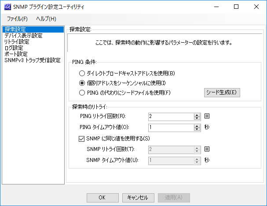Decrease PING タイムアウト値 with down arrow
267x206 pixels.
197,129
